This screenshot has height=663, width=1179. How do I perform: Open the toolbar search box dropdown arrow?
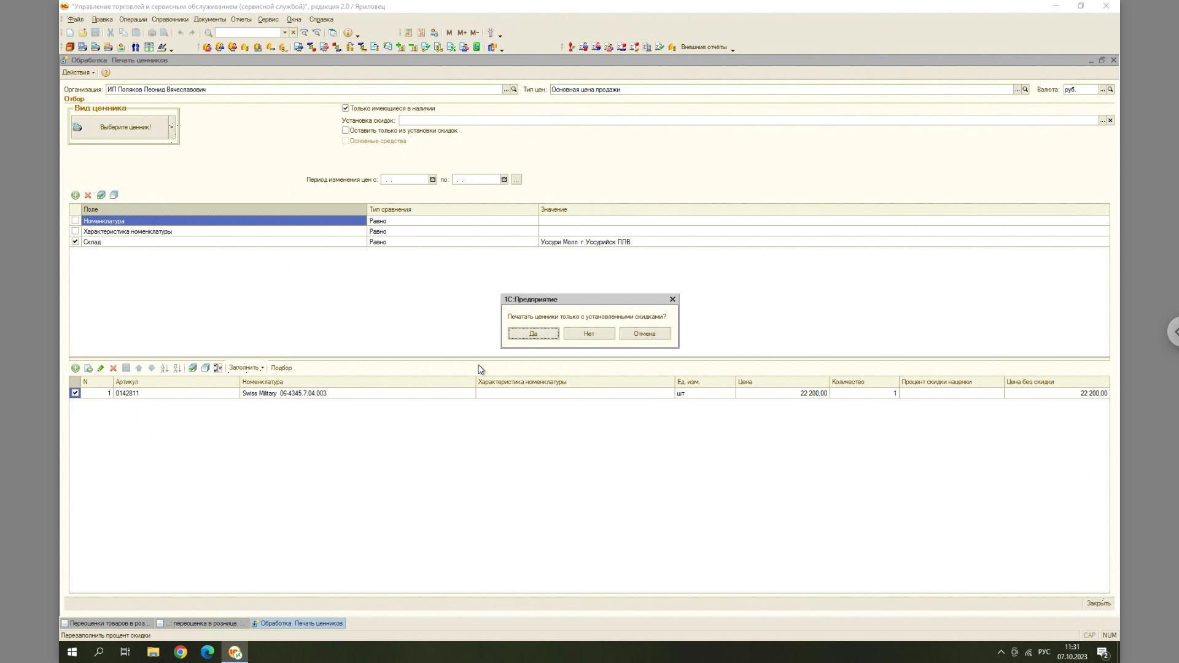tap(284, 33)
